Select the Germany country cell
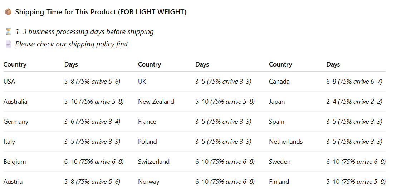Viewport: 411px width, 196px height. [x=16, y=122]
